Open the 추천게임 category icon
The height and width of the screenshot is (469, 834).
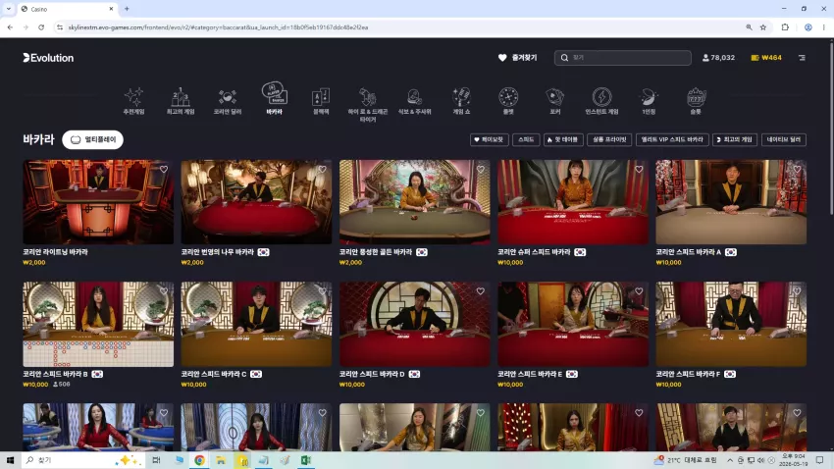133,101
